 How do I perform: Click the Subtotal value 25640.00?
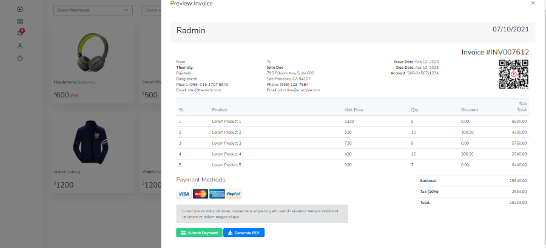pos(518,181)
